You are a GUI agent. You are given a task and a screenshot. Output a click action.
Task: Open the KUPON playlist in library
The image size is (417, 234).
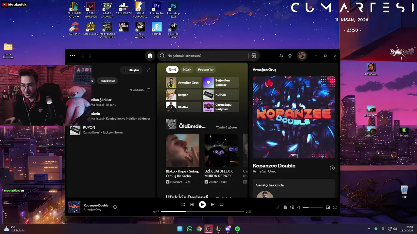pos(111,130)
